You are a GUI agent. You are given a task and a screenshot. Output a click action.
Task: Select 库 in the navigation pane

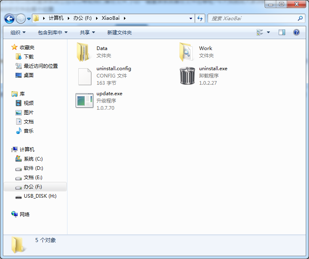22,94
